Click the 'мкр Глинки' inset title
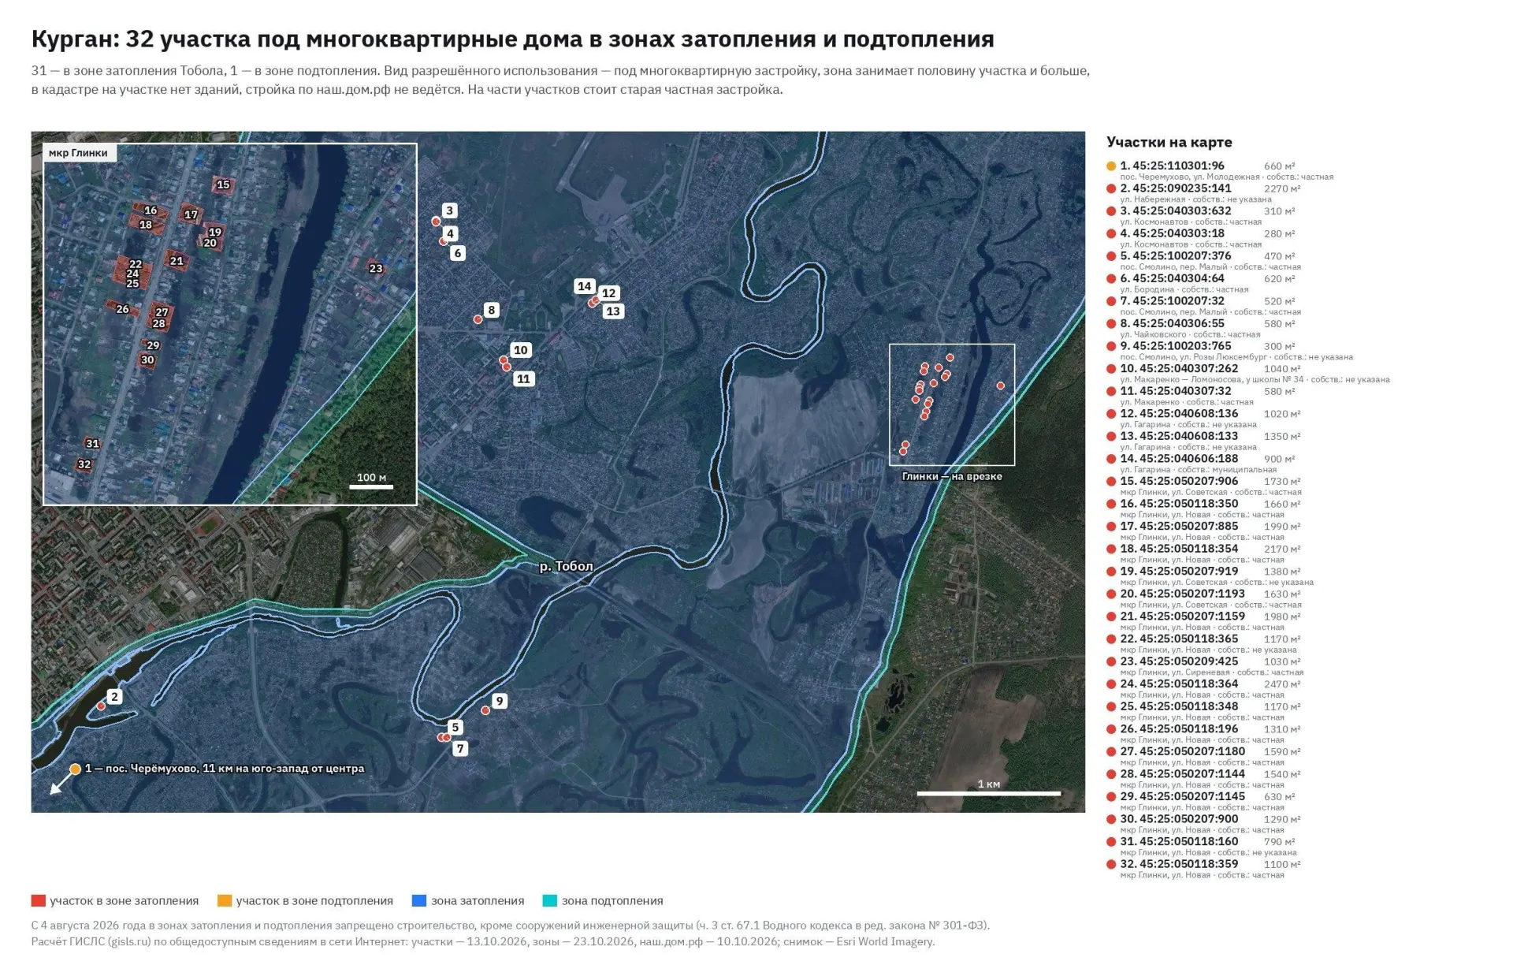Screen dimensions: 1513x961 [x=78, y=153]
